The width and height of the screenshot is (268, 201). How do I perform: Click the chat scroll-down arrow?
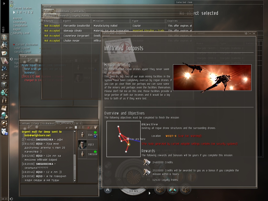[x=75, y=181]
